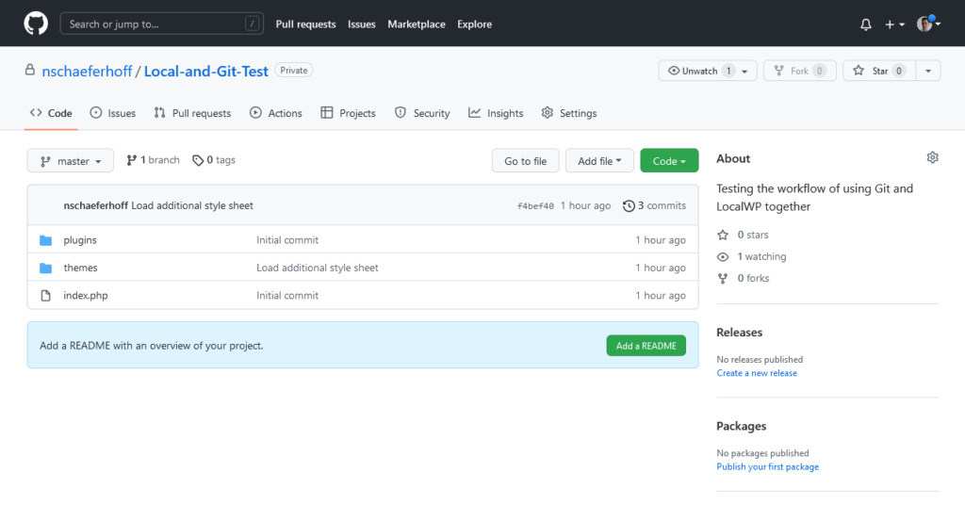Open the notifications bell
Image resolution: width=965 pixels, height=505 pixels.
pyautogui.click(x=866, y=24)
